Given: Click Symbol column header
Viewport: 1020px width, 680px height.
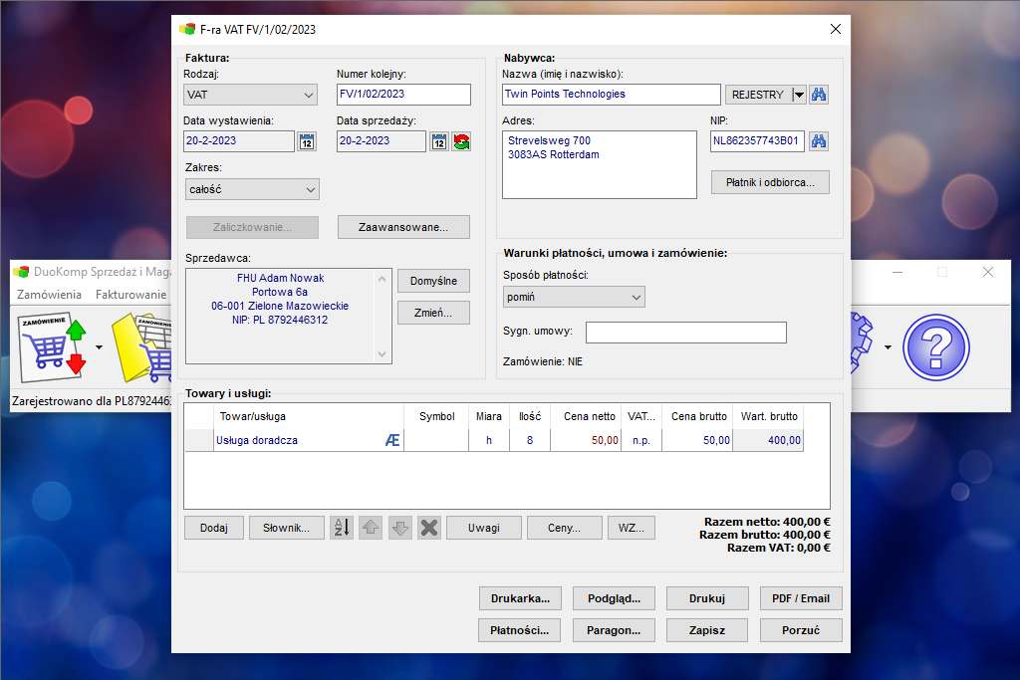Looking at the screenshot, I should (436, 416).
